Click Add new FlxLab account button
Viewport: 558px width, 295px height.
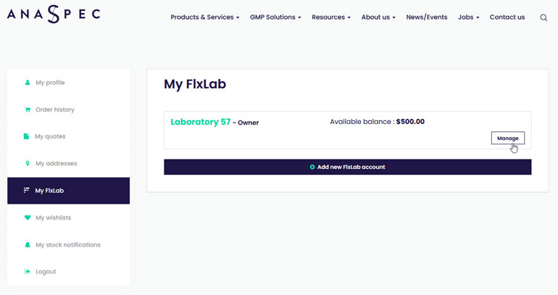(348, 167)
